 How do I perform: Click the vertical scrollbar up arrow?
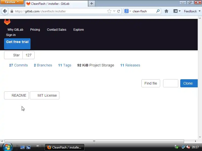[x=200, y=18]
